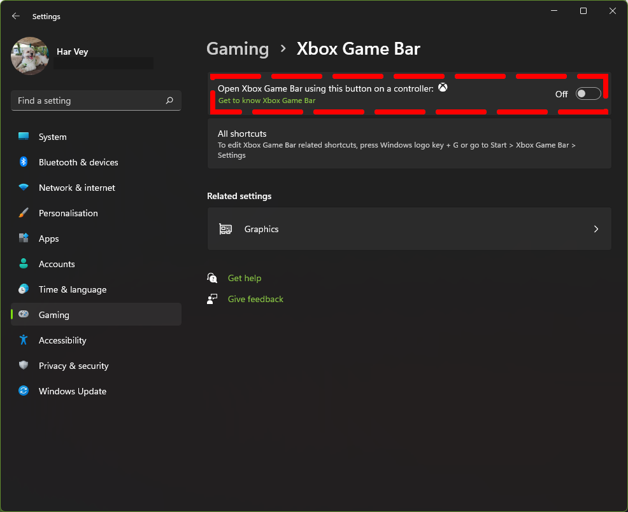Open Graphics related settings label

262,229
